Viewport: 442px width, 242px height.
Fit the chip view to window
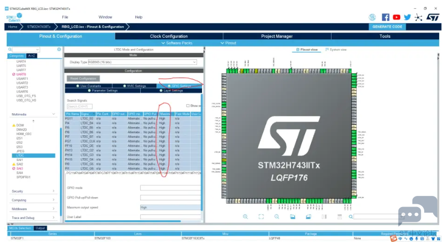(x=261, y=216)
